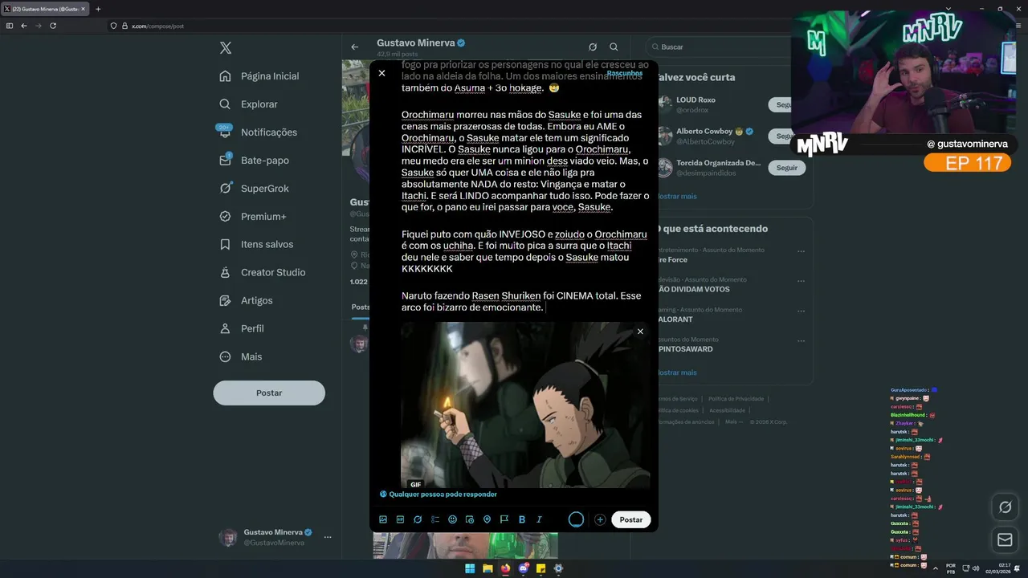
Task: Click Gustavo Minerva account avatar
Action: click(228, 537)
